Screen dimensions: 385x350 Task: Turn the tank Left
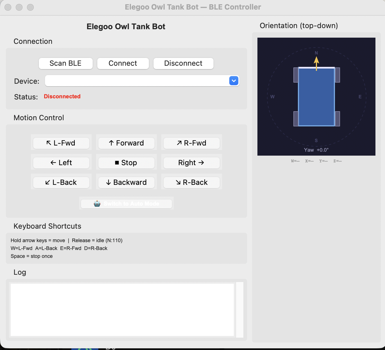pos(61,163)
